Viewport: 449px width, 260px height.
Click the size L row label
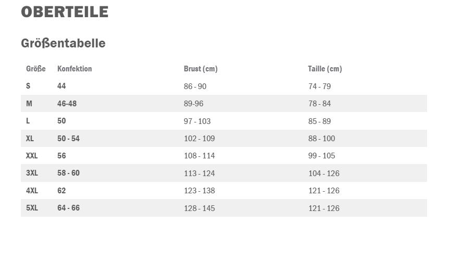(28, 121)
